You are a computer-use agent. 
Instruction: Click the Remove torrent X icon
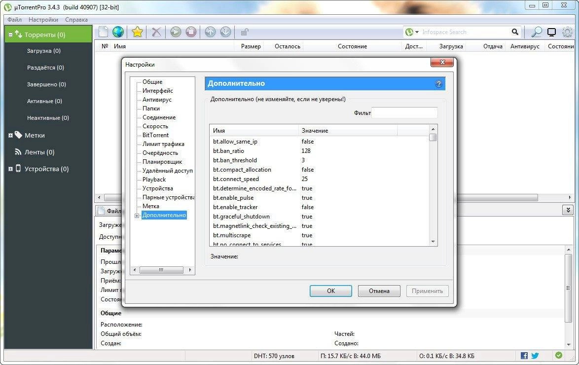(x=156, y=32)
